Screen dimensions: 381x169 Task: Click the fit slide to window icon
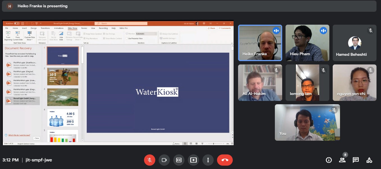(231, 143)
